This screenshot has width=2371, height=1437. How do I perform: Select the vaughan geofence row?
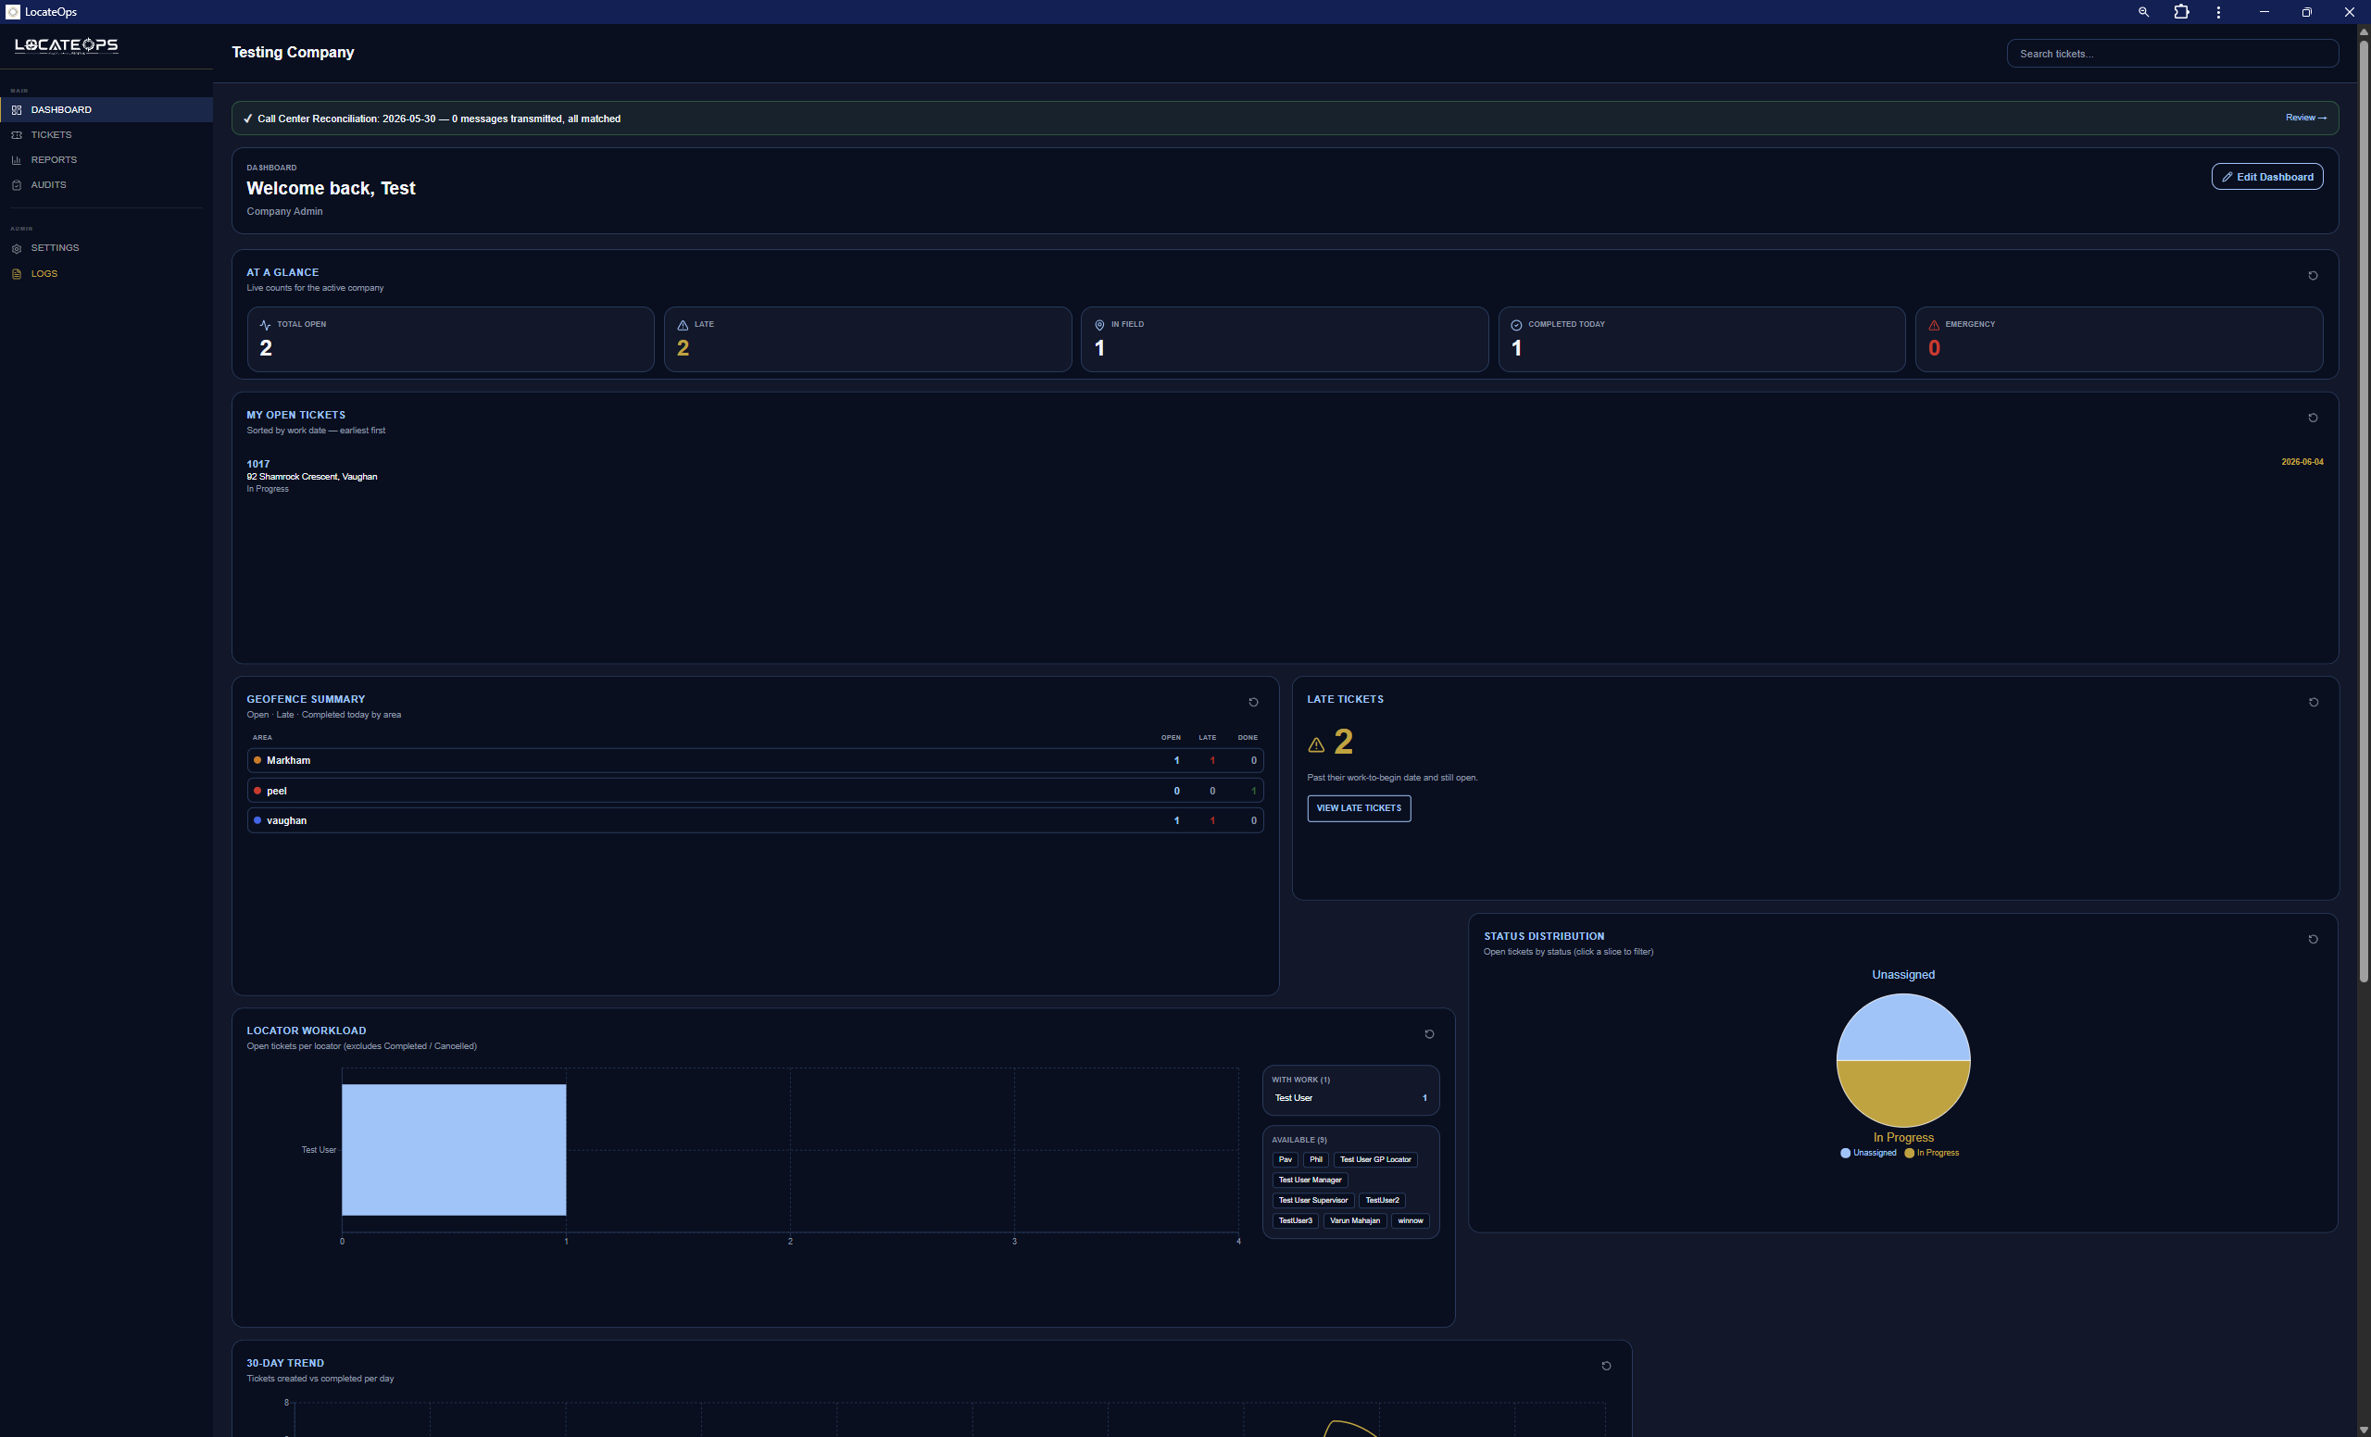[x=756, y=820]
